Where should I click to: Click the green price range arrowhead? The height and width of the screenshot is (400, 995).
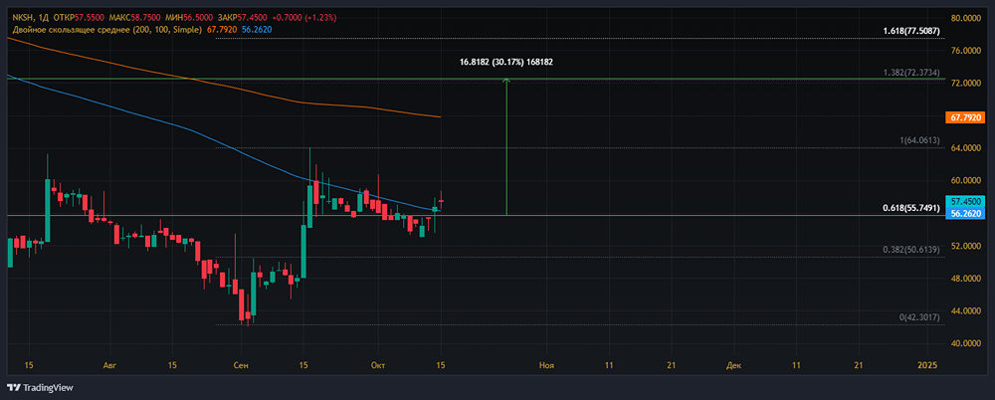(x=506, y=80)
